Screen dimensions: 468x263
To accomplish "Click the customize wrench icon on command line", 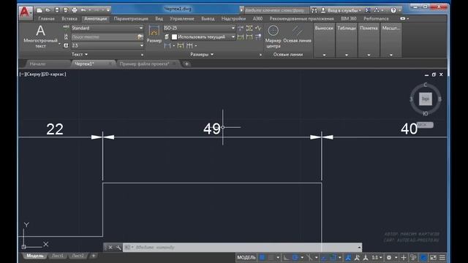I will tap(118, 248).
